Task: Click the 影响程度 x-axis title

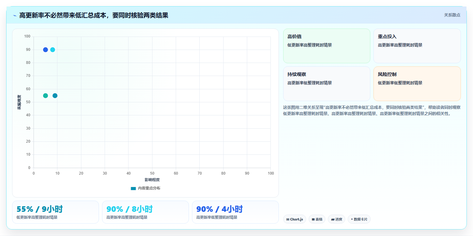Action: (152, 180)
